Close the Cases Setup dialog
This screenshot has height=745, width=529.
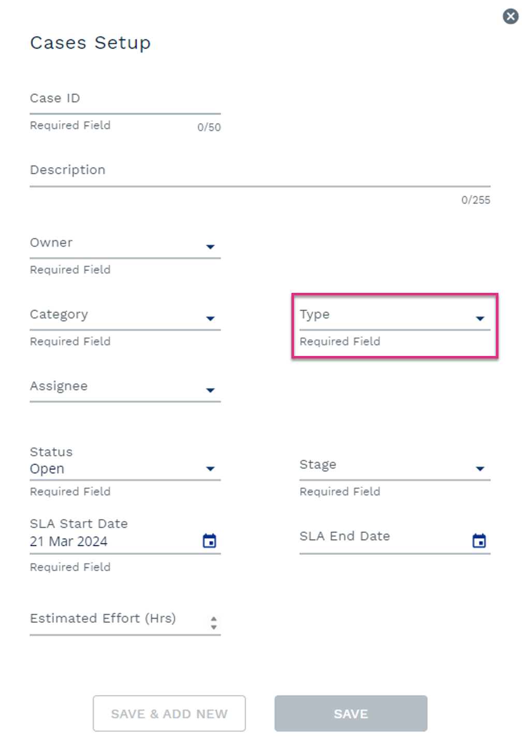510,17
